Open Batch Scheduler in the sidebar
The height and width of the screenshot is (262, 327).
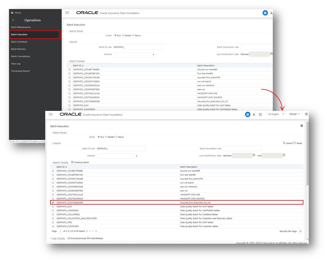[19, 42]
